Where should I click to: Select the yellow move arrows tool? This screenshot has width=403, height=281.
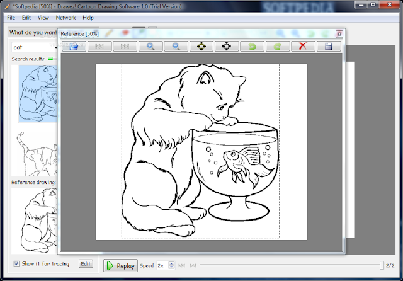[201, 46]
